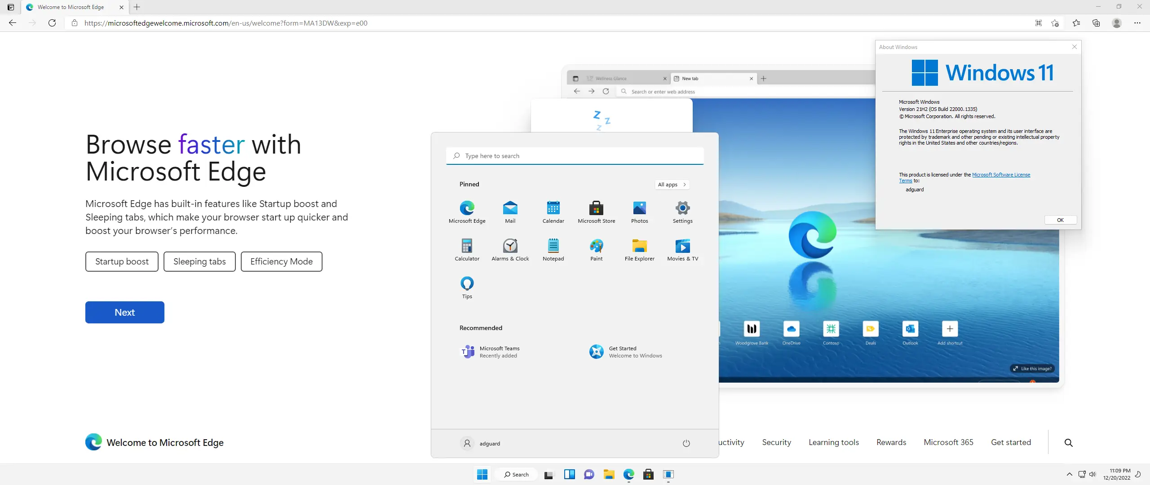Expand All apps list in Start
Screen dimensions: 1150x485
(x=672, y=185)
